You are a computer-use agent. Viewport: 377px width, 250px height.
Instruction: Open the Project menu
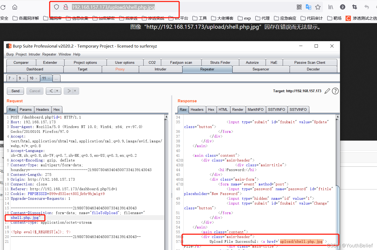point(21,54)
